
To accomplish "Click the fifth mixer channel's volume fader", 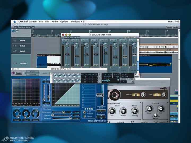I will pos(106,53).
